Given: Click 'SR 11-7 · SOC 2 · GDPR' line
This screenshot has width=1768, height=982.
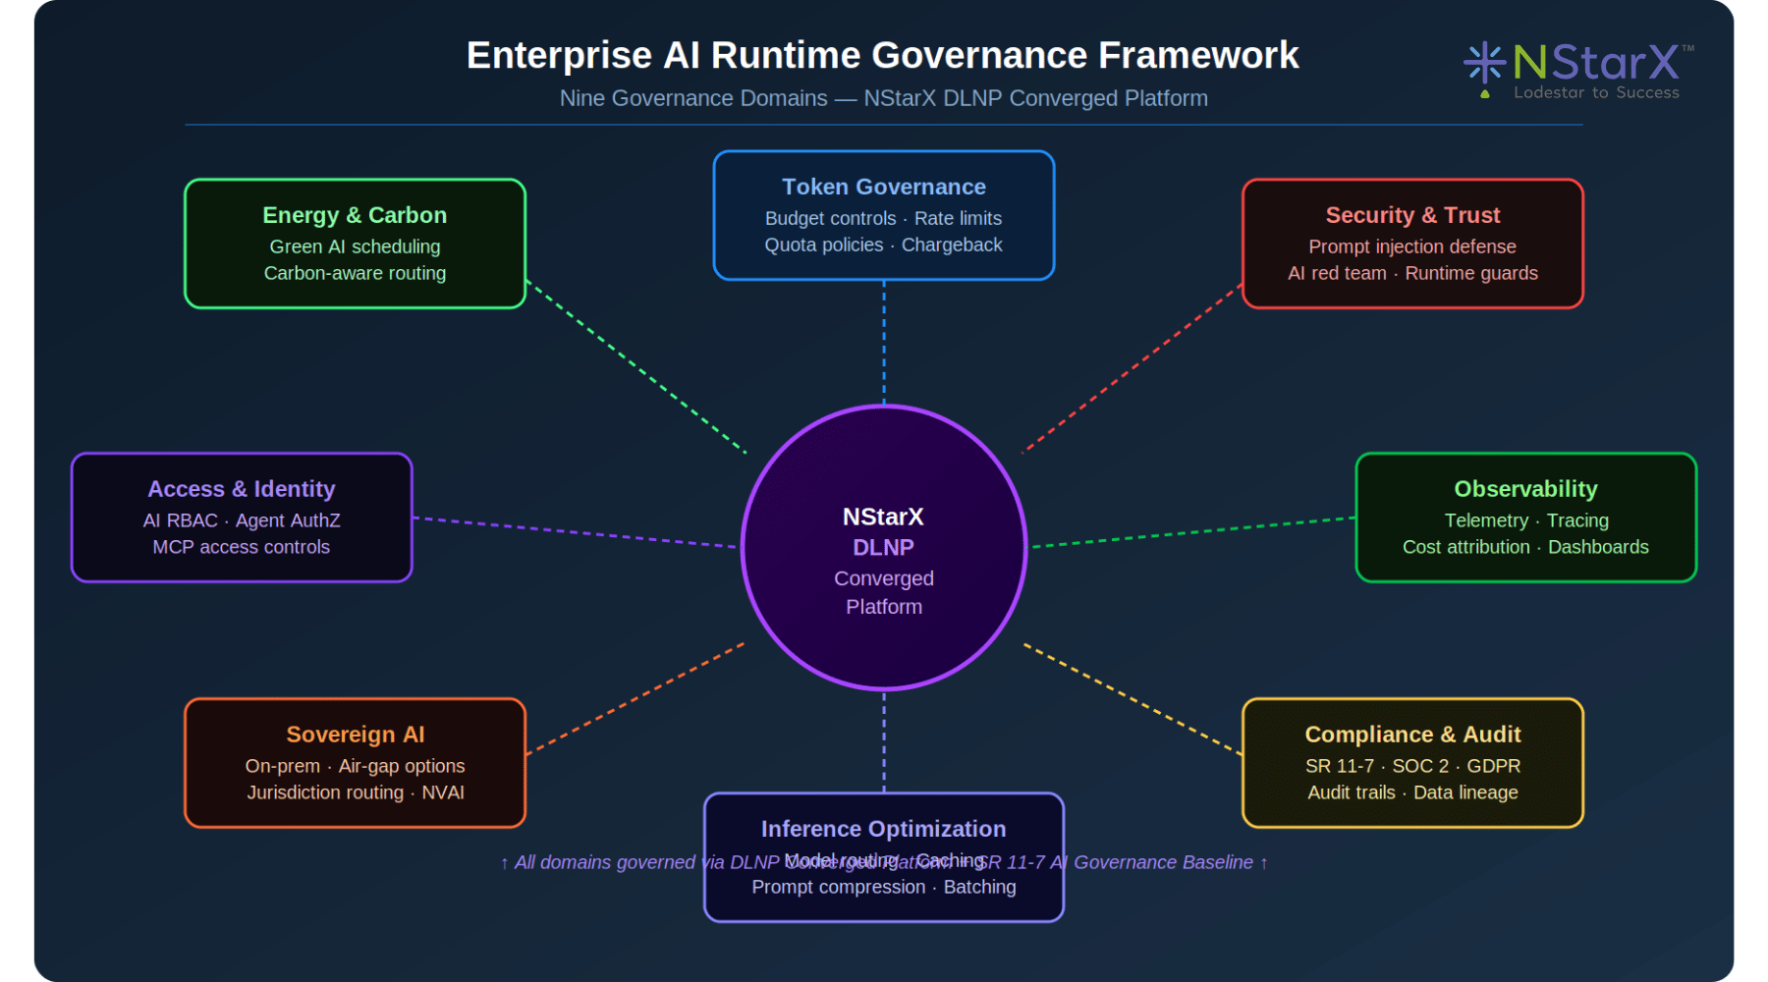Looking at the screenshot, I should pos(1412,766).
